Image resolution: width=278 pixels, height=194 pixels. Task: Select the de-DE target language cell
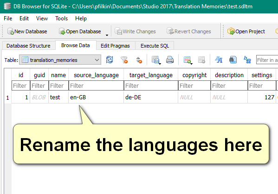[x=151, y=97]
